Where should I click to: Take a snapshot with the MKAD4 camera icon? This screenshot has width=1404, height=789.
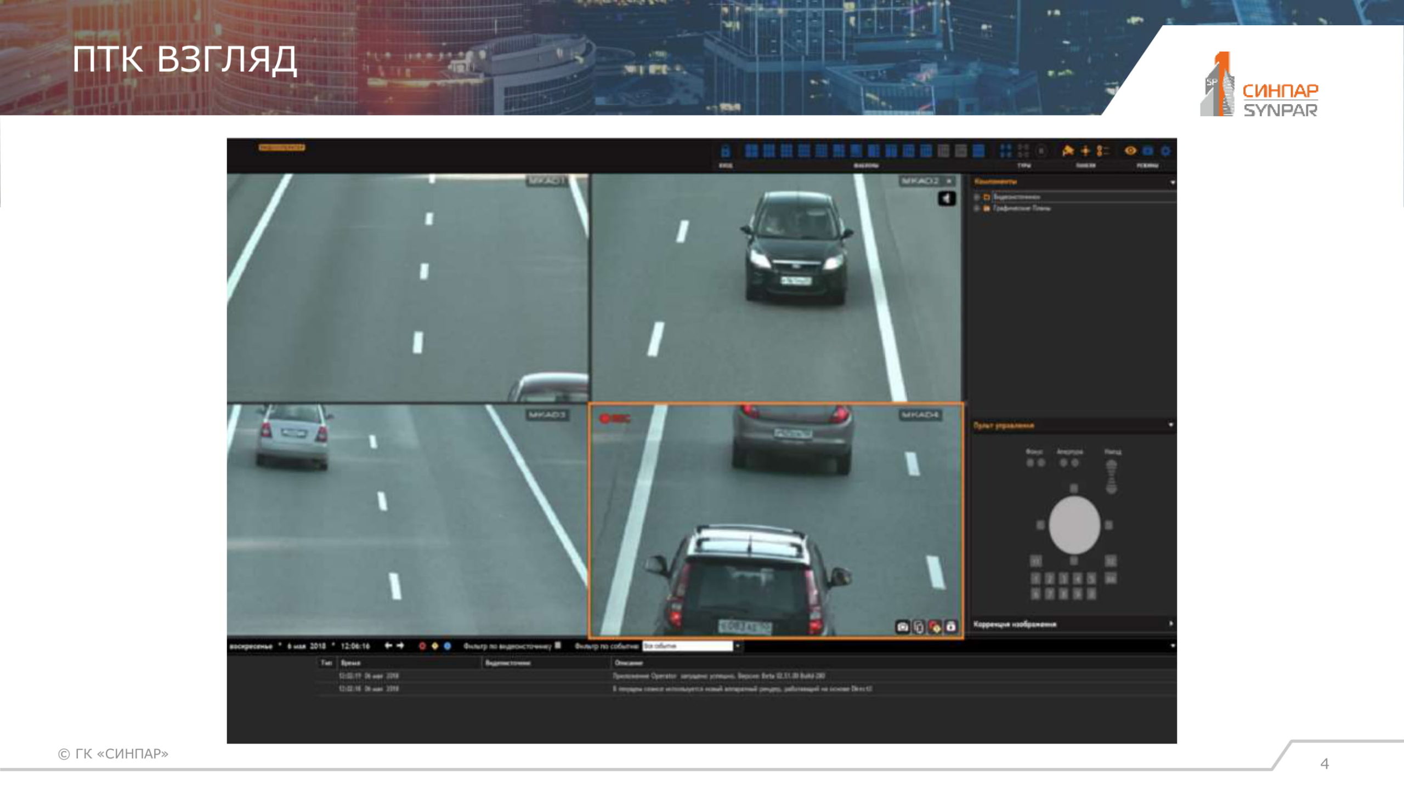903,626
